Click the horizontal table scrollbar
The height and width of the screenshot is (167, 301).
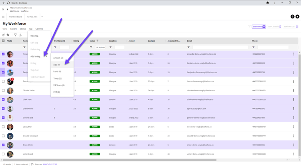(110, 160)
